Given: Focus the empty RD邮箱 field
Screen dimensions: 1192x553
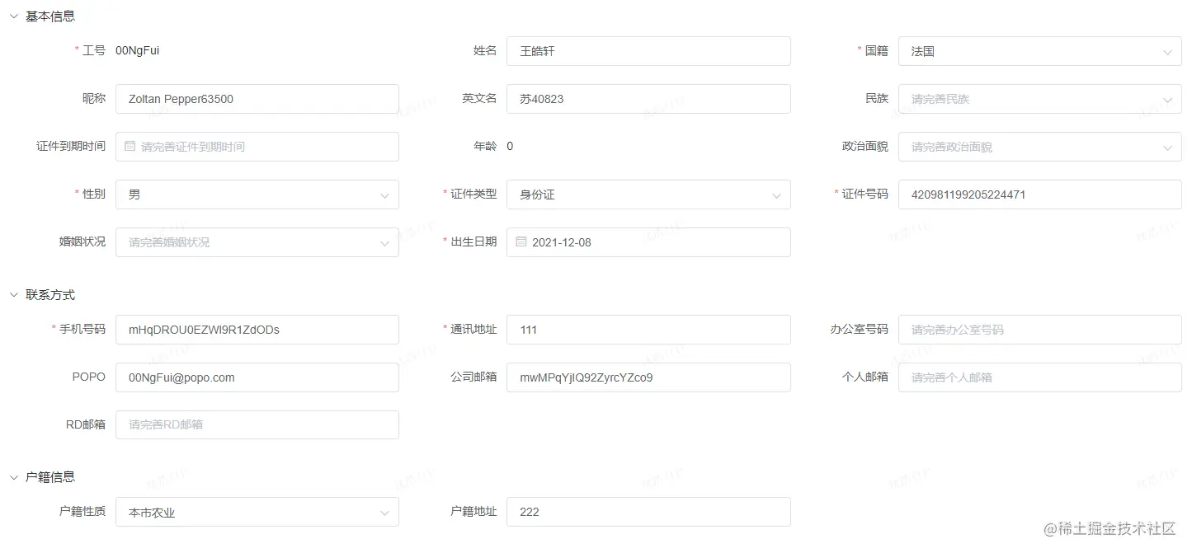Looking at the screenshot, I should [257, 425].
